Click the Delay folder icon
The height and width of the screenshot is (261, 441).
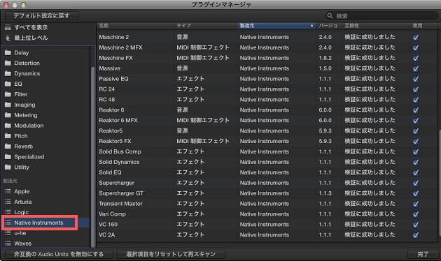point(8,53)
